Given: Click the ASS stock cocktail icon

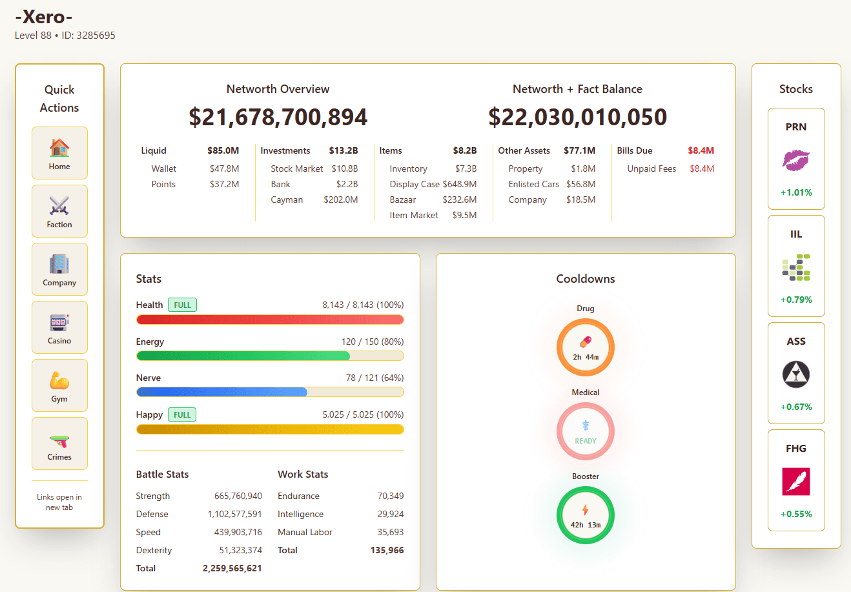Looking at the screenshot, I should pos(795,374).
